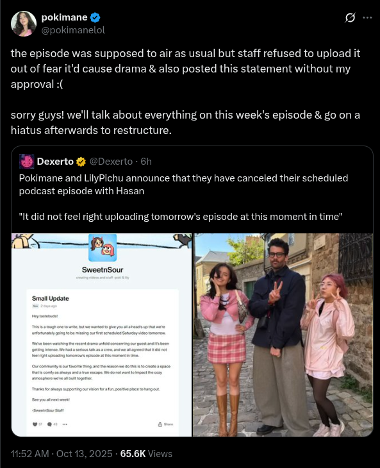The image size is (380, 468).
Task: Click Dexerto's avatar in the quoted post
Action: pos(26,162)
